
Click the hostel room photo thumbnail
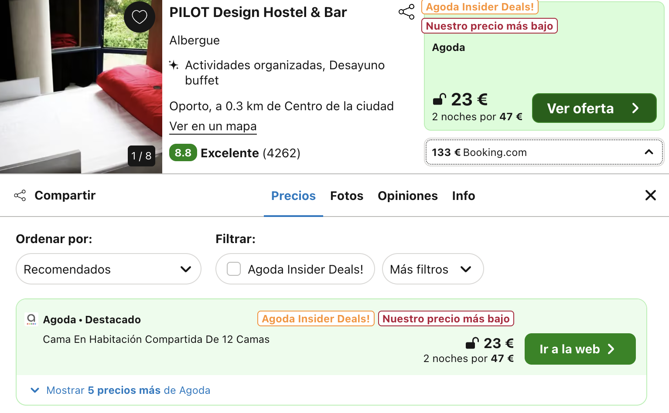coord(81,87)
